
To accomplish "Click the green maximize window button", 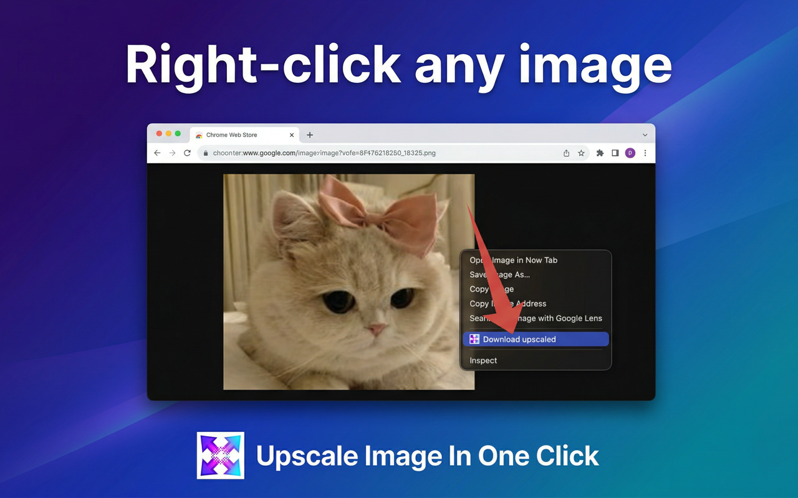I will point(178,134).
